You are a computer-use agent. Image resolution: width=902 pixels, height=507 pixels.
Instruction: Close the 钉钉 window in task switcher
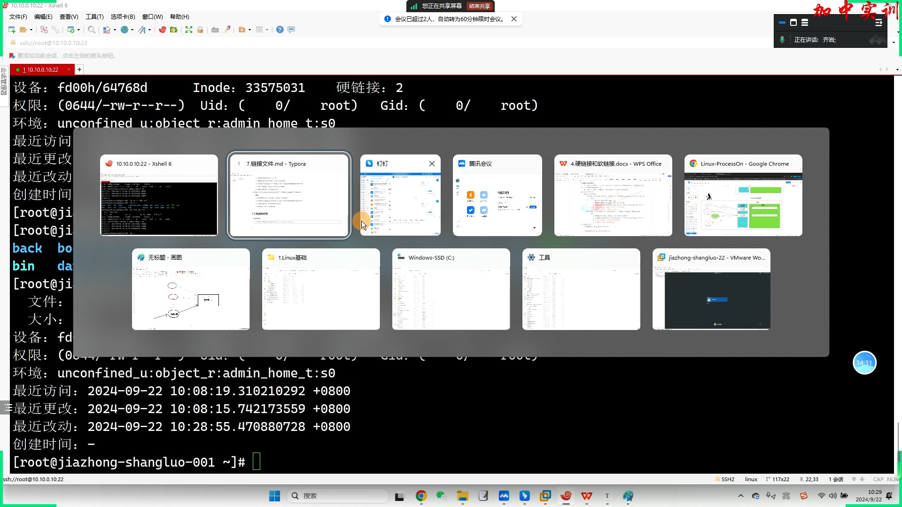(x=432, y=163)
